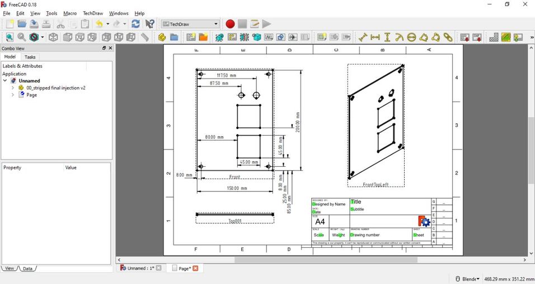
Task: Insert new default drawing page
Action: pyautogui.click(x=191, y=37)
